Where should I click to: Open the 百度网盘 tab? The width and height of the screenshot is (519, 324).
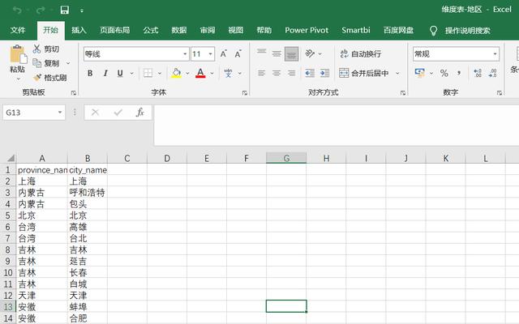pyautogui.click(x=398, y=31)
